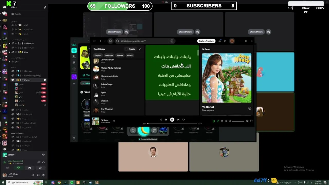The height and width of the screenshot is (185, 329).
Task: Open Voicemod settings gear in sidebar
Action: click(x=74, y=69)
